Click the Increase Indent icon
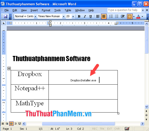The image size is (149, 131). pyautogui.click(x=122, y=16)
